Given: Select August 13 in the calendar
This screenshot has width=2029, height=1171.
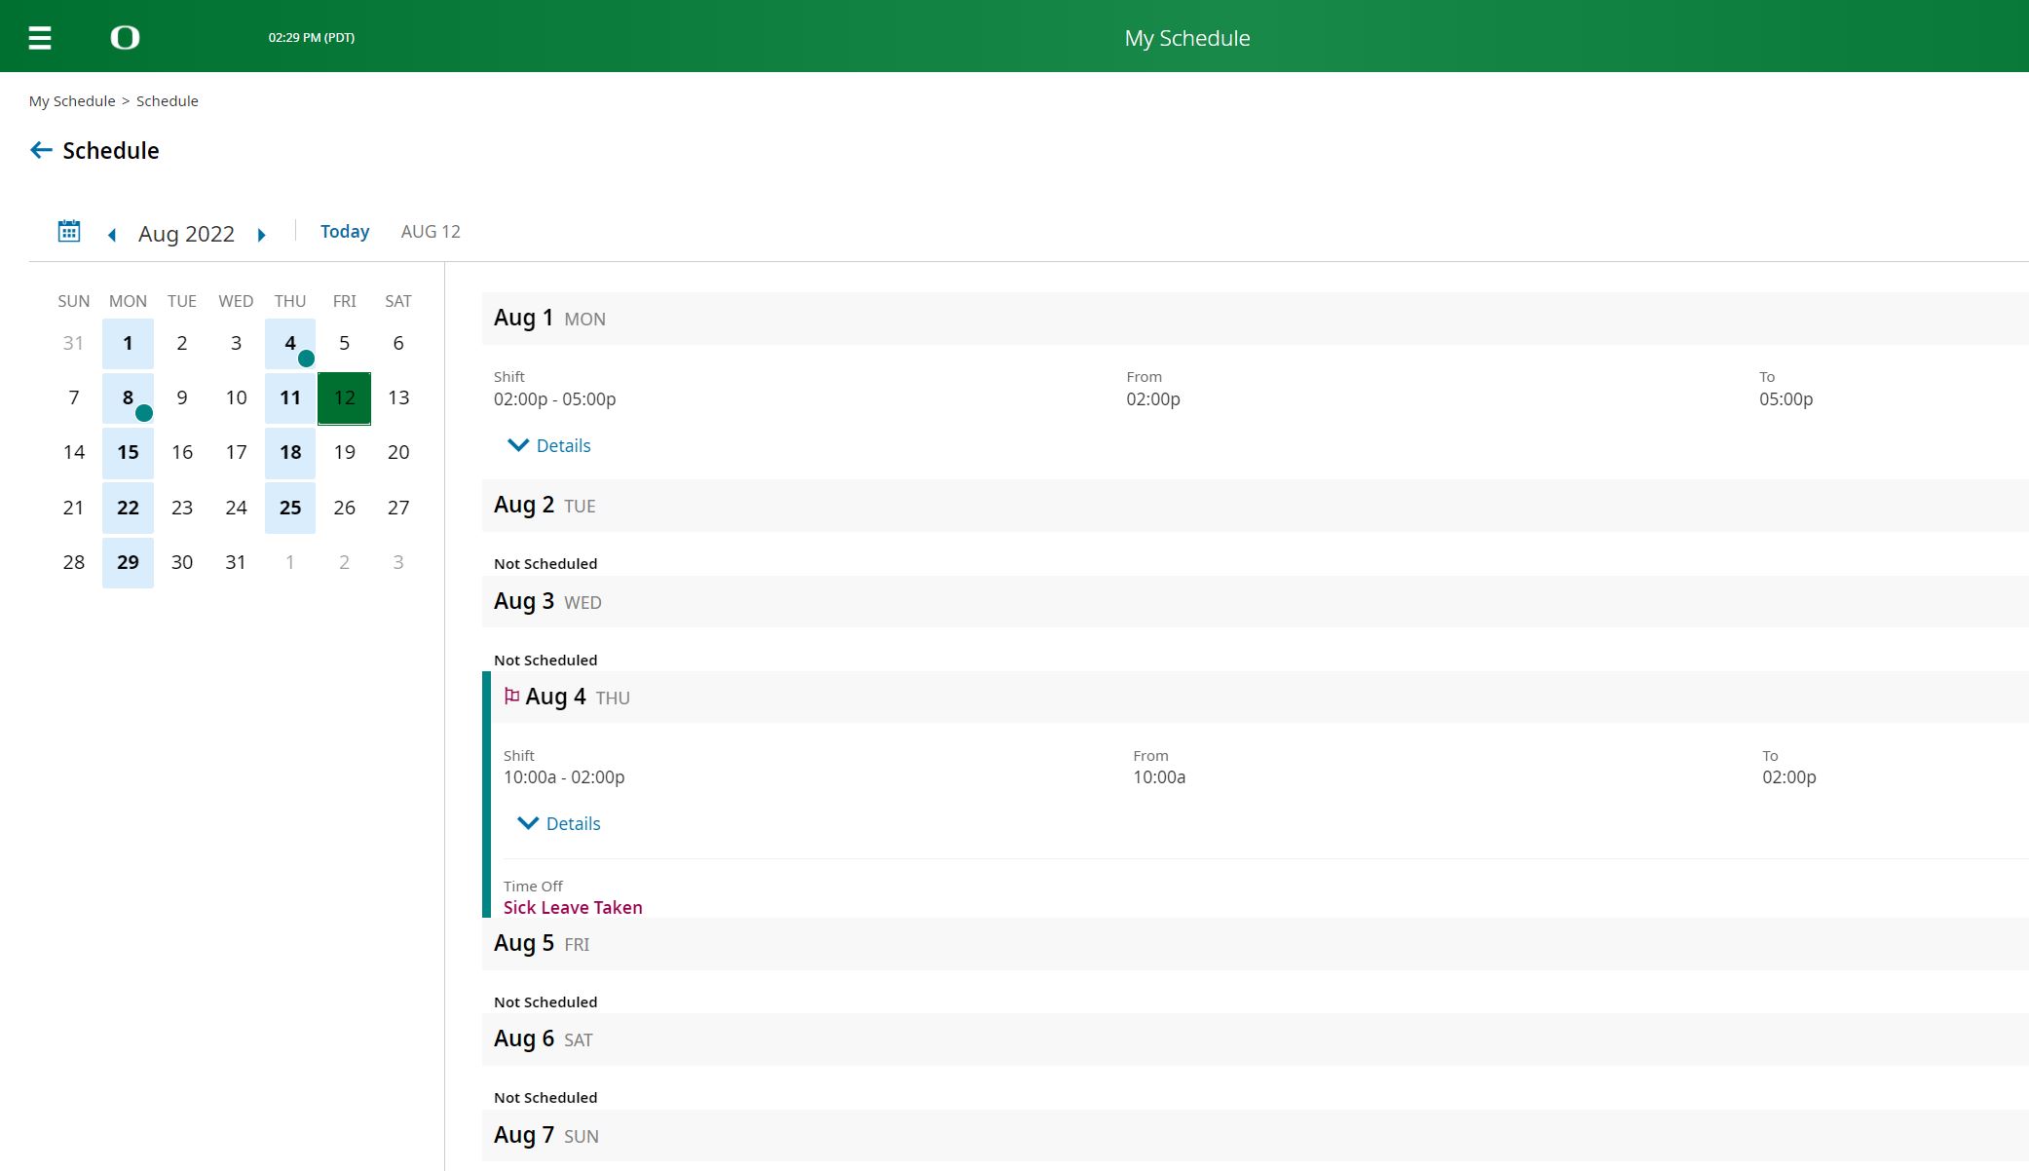Looking at the screenshot, I should [x=398, y=398].
